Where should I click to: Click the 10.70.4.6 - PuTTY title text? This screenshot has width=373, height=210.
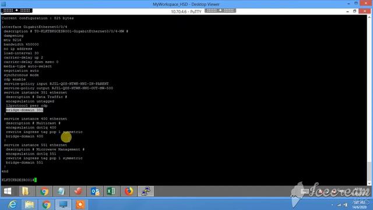(186, 12)
